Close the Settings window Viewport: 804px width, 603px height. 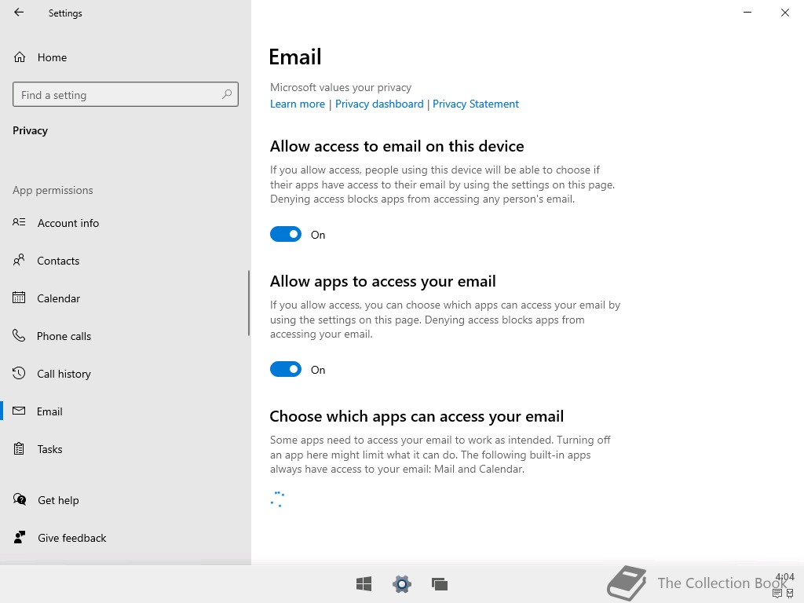point(784,13)
